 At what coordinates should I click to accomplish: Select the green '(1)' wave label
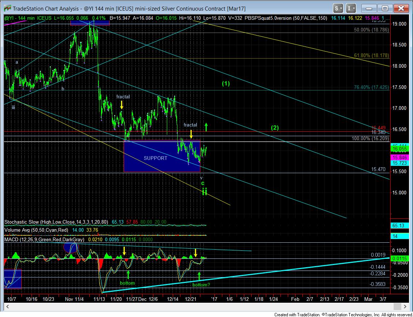pyautogui.click(x=226, y=83)
